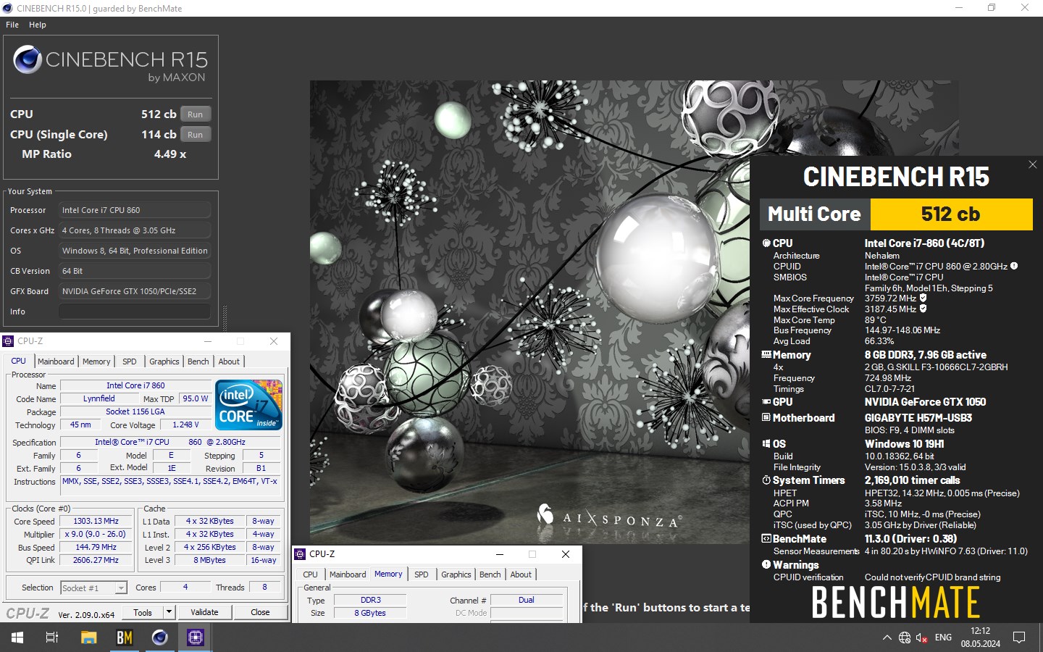Click the Tools button in CPU-Z
Viewport: 1043px width, 652px height.
pos(143,612)
